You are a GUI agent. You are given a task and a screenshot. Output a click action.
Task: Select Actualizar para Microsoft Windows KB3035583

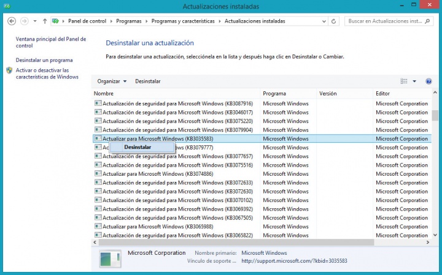click(x=262, y=138)
